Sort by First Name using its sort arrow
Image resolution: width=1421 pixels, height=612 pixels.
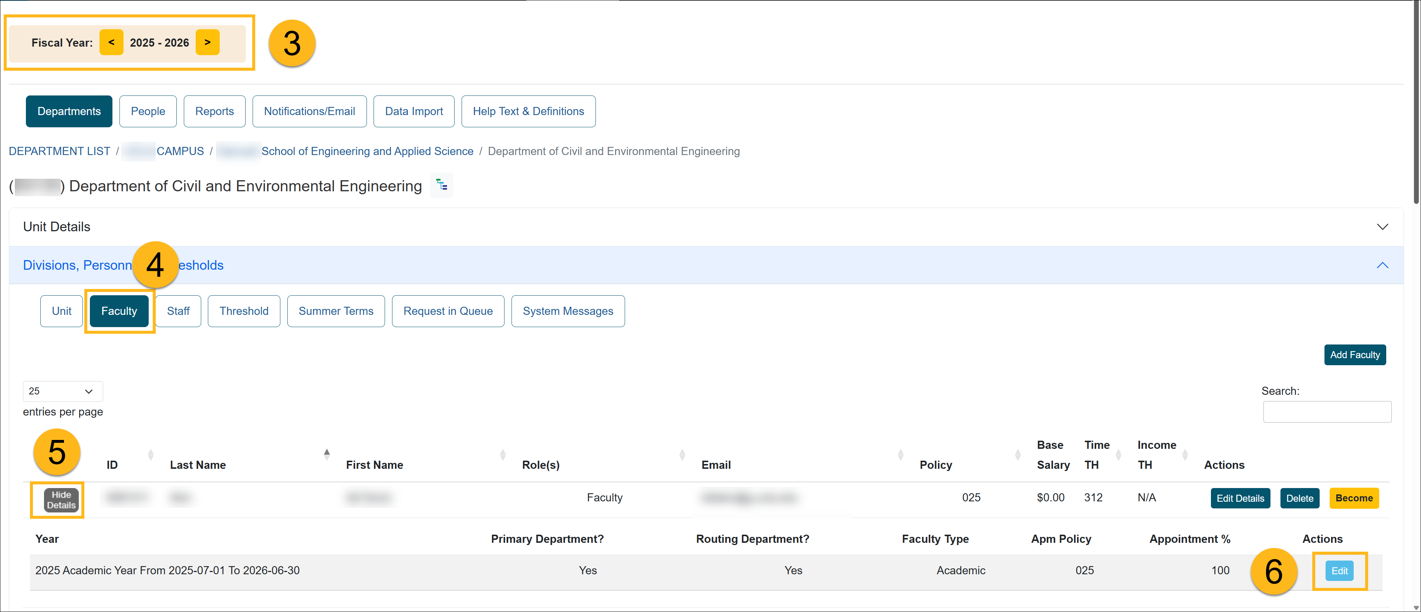click(x=502, y=455)
